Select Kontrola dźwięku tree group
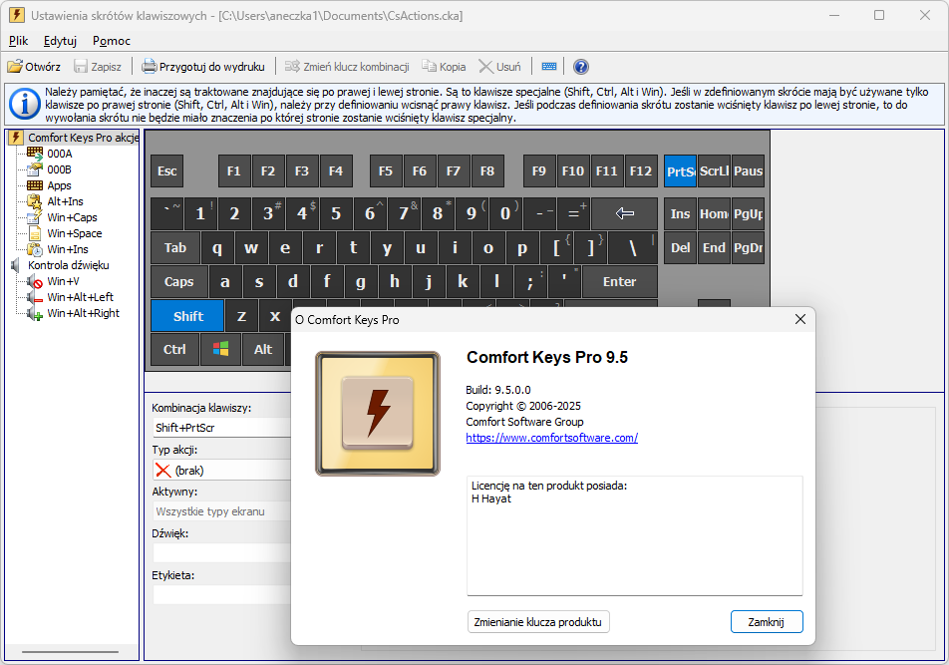 tap(69, 265)
